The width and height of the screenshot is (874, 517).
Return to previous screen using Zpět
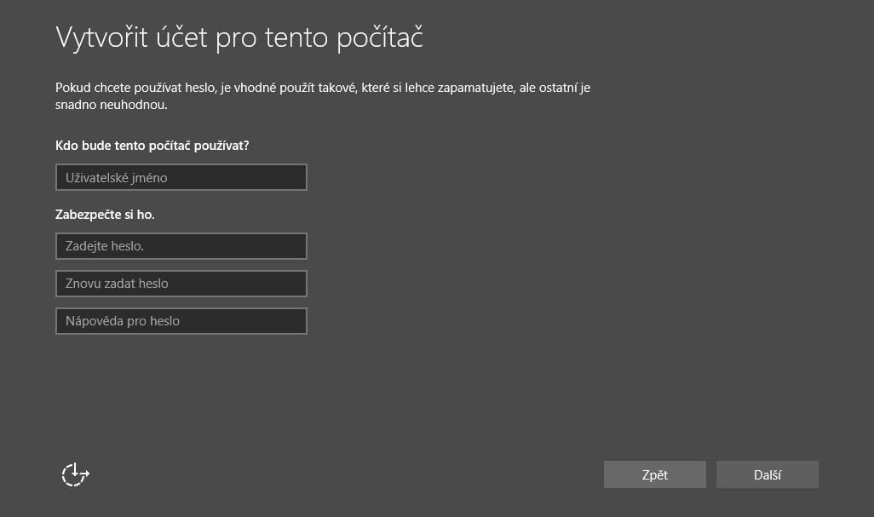click(654, 474)
